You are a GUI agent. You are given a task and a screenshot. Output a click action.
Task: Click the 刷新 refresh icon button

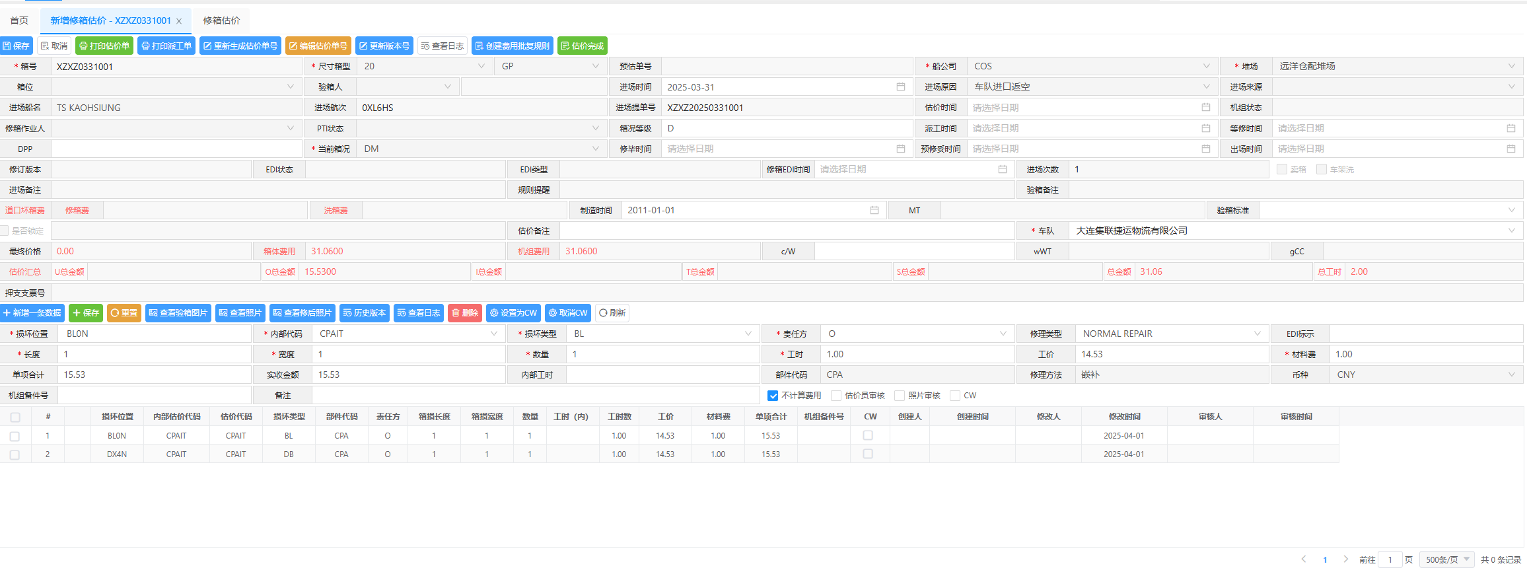pyautogui.click(x=612, y=313)
